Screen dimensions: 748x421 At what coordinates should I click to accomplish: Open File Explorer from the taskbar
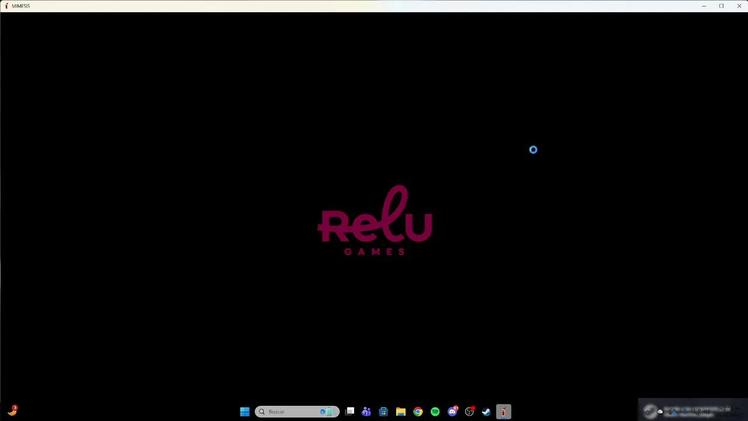point(401,412)
